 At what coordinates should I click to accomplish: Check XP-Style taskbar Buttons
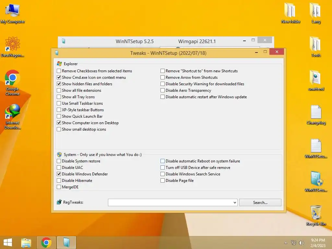[x=59, y=110]
